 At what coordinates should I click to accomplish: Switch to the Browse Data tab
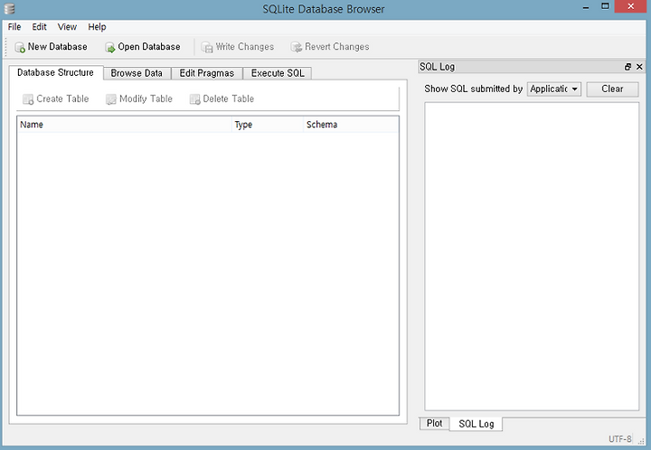pyautogui.click(x=137, y=73)
